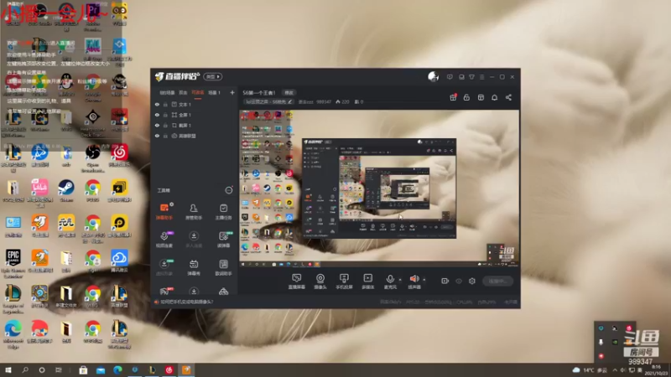Click the unlock padlock icon in room header
The image size is (671, 377).
(466, 97)
